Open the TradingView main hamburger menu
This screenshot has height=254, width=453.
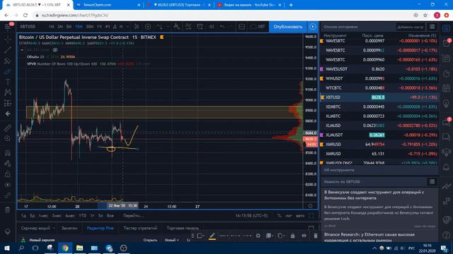point(8,27)
